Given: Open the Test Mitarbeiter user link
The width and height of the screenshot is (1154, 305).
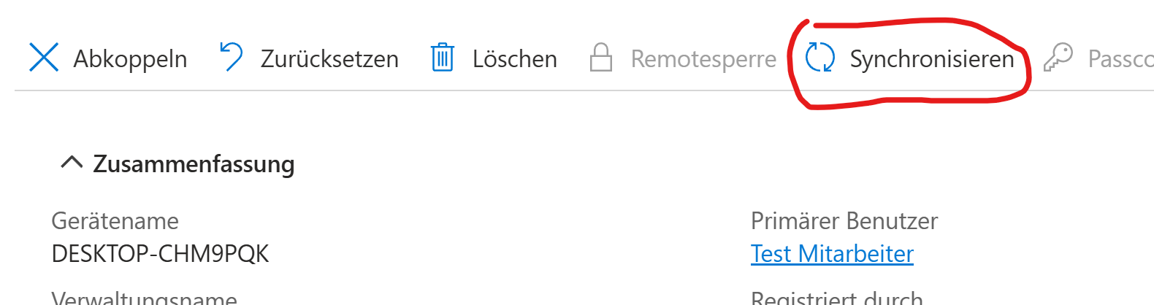Looking at the screenshot, I should [832, 254].
